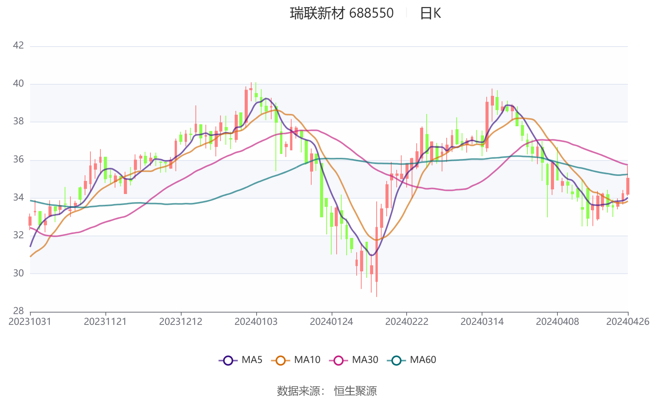Screen dimensions: 654x398
Task: Click the 日K label in title
Action: tap(430, 13)
